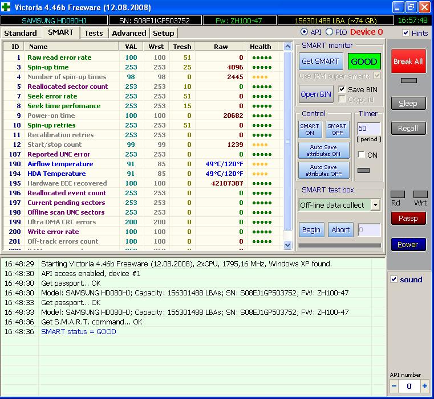Click the Name column header

click(71, 47)
